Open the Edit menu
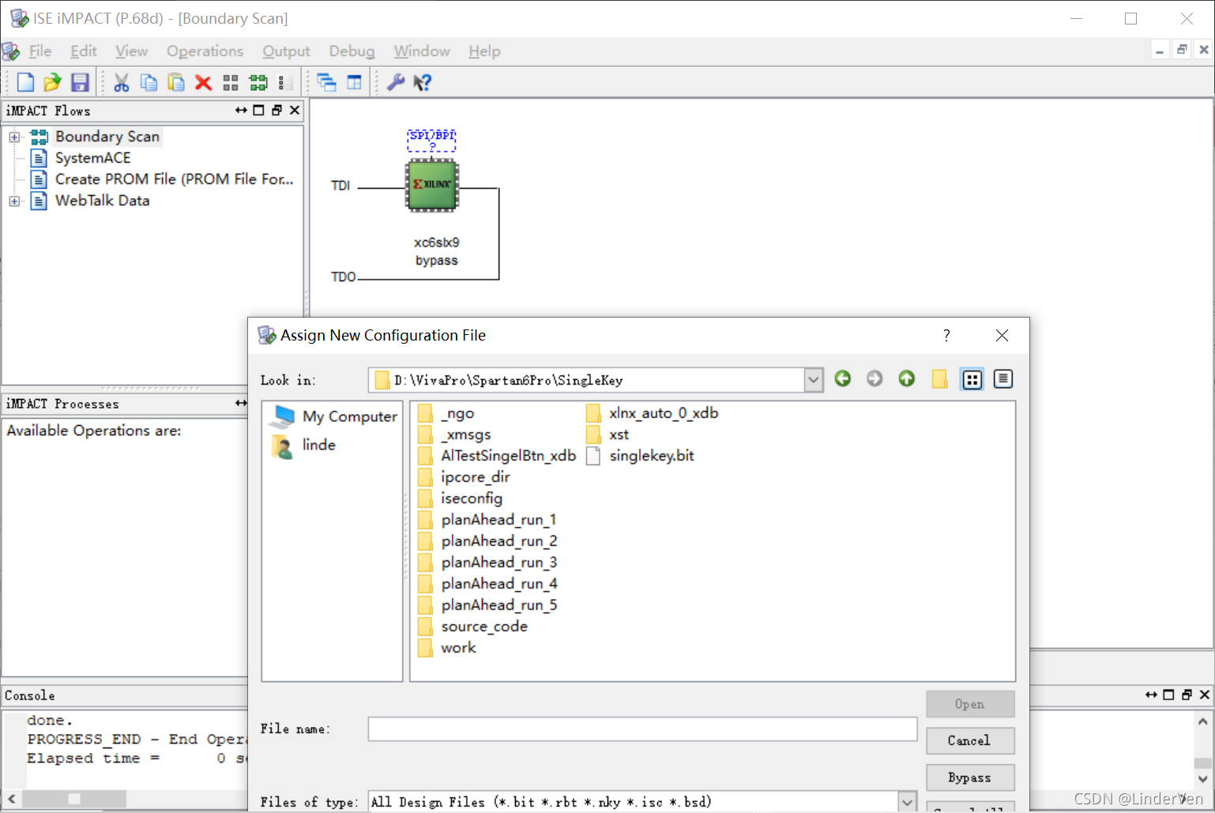Image resolution: width=1215 pixels, height=813 pixels. click(x=84, y=51)
